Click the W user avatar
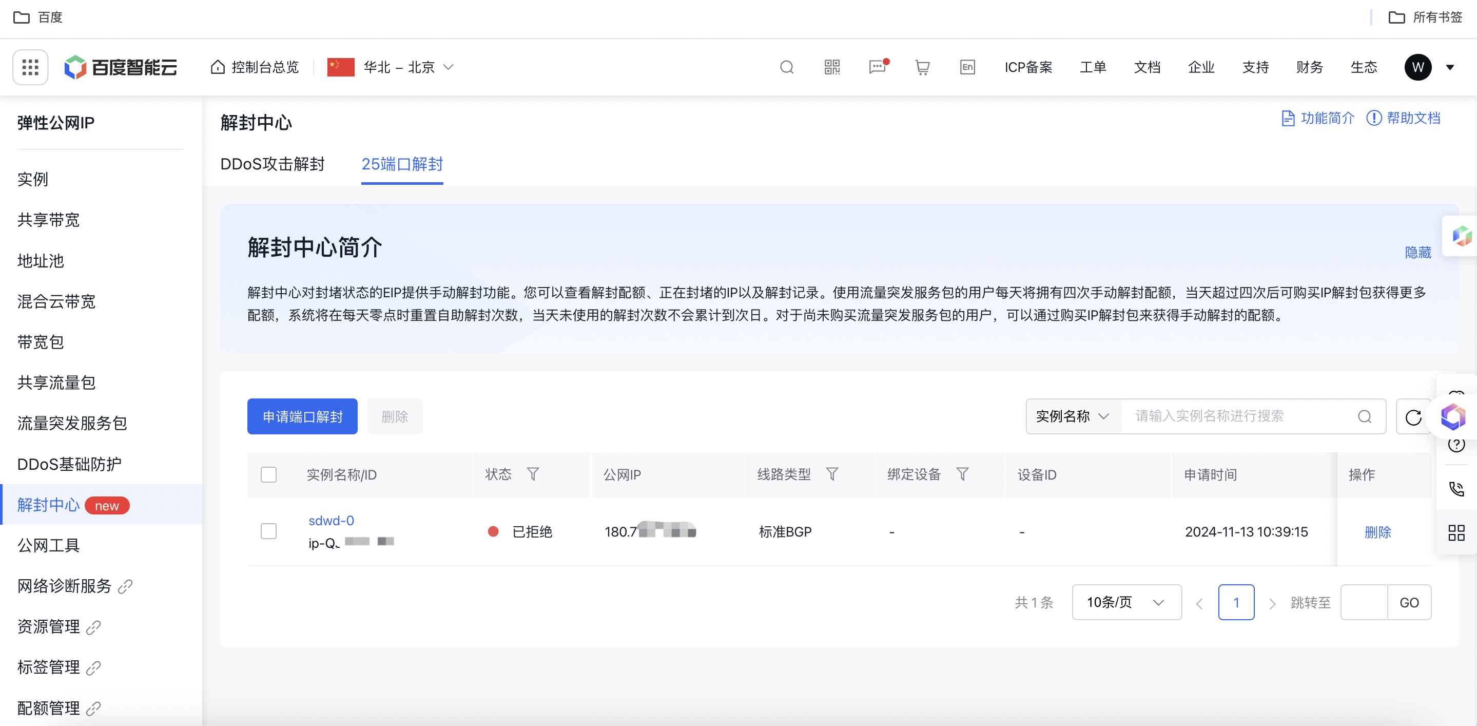Image resolution: width=1477 pixels, height=726 pixels. click(x=1417, y=67)
